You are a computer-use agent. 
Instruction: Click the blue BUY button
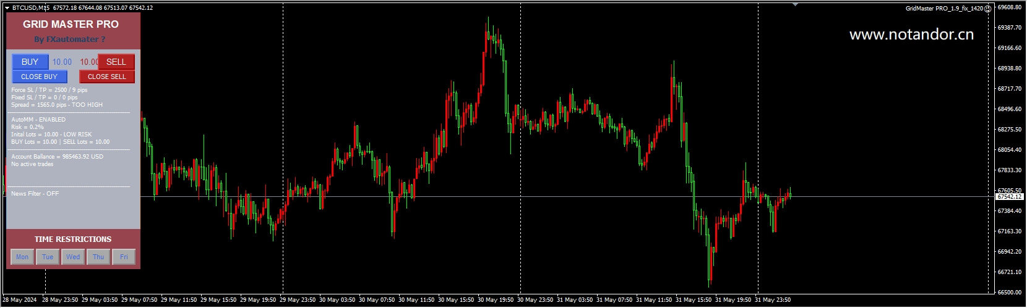pos(30,62)
